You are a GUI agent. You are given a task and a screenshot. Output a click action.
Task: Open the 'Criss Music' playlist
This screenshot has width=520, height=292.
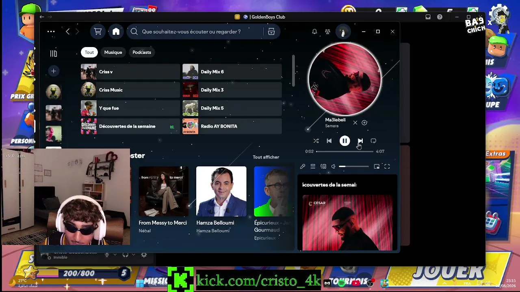(130, 90)
